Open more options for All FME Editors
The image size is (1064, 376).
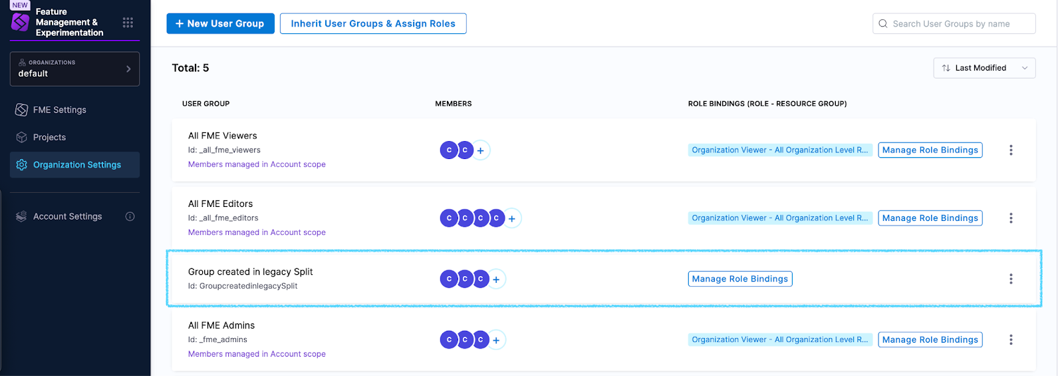(x=1011, y=218)
